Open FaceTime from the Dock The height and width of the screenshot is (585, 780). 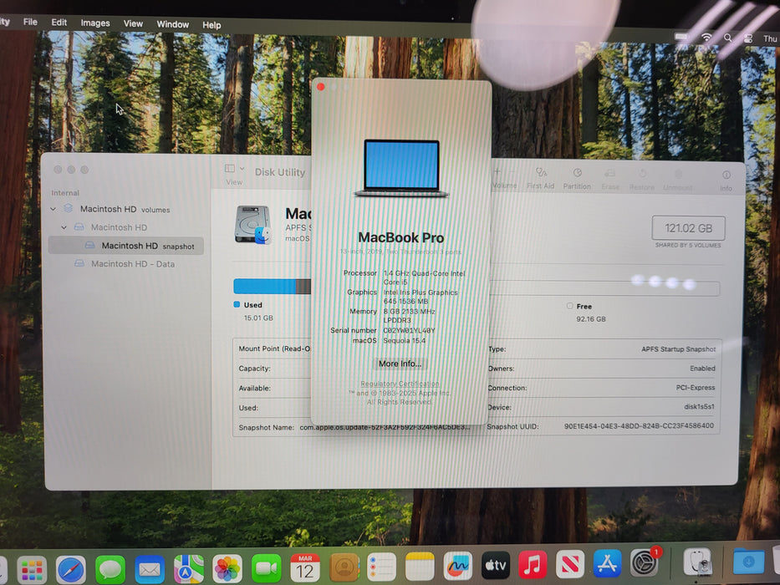pyautogui.click(x=266, y=568)
